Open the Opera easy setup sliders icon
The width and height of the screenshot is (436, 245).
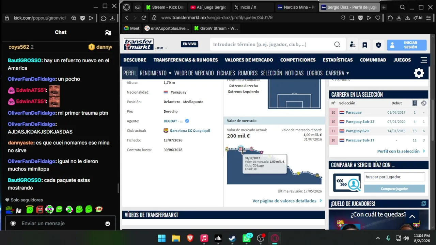[x=428, y=18]
